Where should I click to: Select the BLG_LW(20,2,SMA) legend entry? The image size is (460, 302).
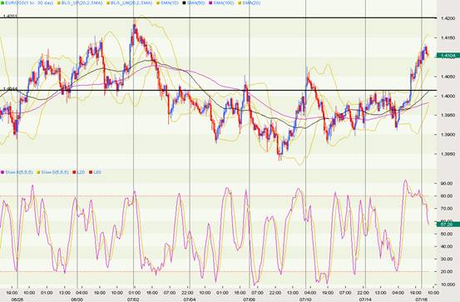pos(129,3)
